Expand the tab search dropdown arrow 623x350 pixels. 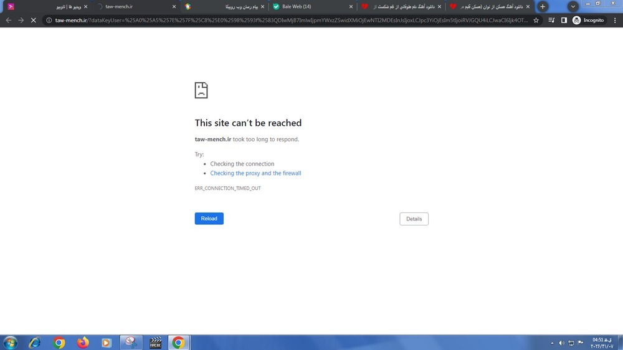point(573,6)
